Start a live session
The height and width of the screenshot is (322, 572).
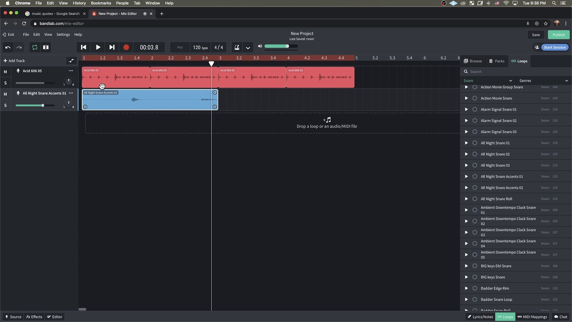tap(555, 47)
